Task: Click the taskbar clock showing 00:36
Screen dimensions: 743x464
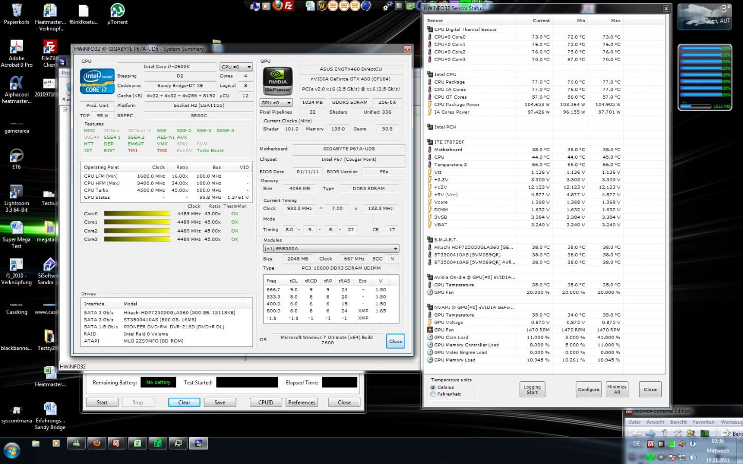Action: tap(717, 441)
